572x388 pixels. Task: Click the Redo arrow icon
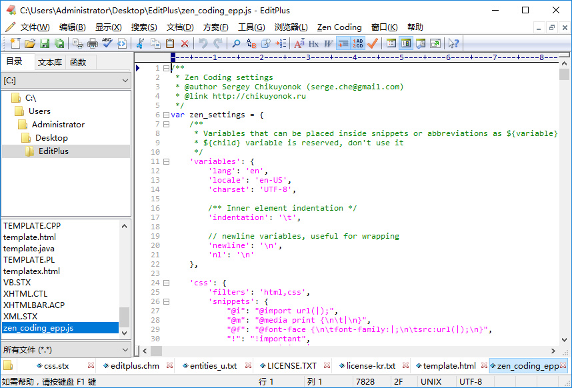[218, 43]
